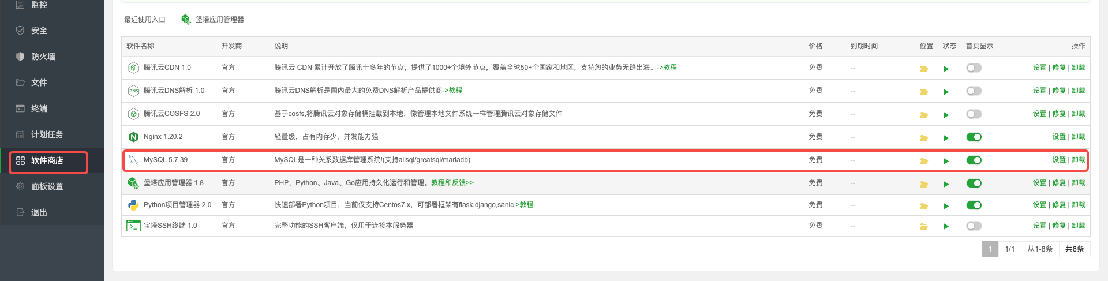Open 堡塔应用管理器 recent entry shortcut
Image resolution: width=1108 pixels, height=281 pixels.
tap(213, 20)
